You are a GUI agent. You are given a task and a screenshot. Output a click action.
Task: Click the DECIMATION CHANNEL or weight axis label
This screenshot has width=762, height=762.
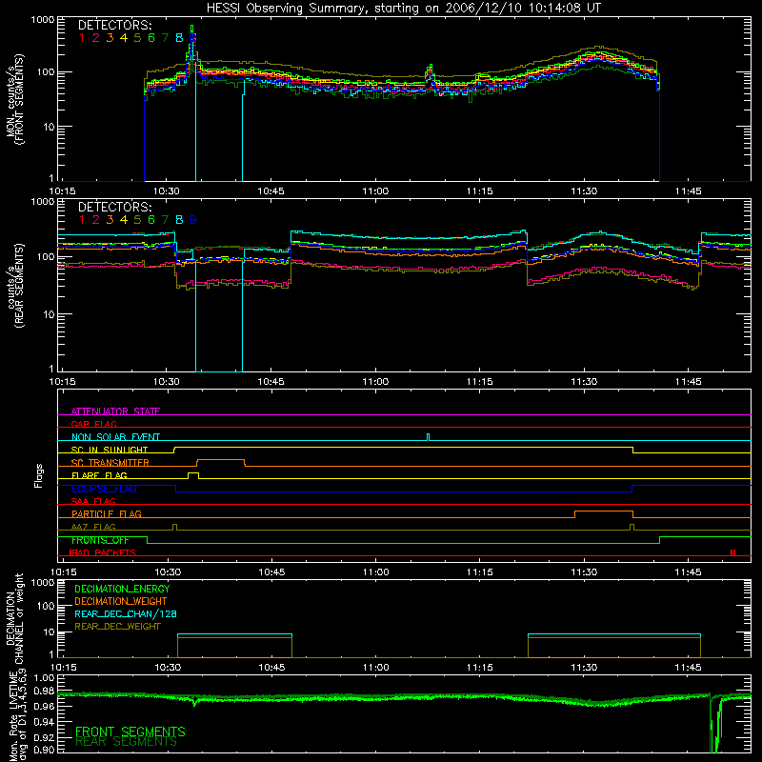14,618
